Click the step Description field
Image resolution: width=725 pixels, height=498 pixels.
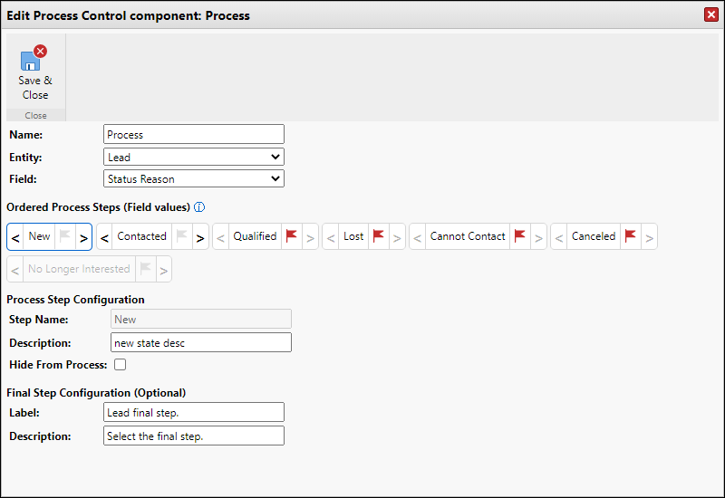click(201, 342)
